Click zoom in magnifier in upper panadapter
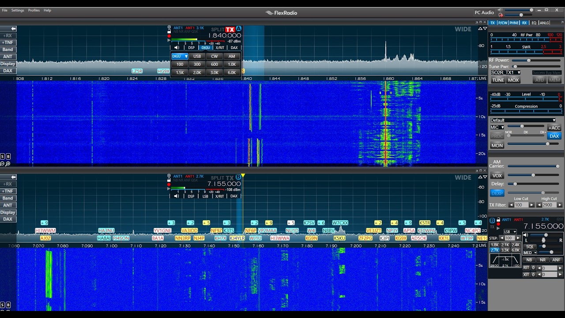The width and height of the screenshot is (565, 318). (8, 163)
